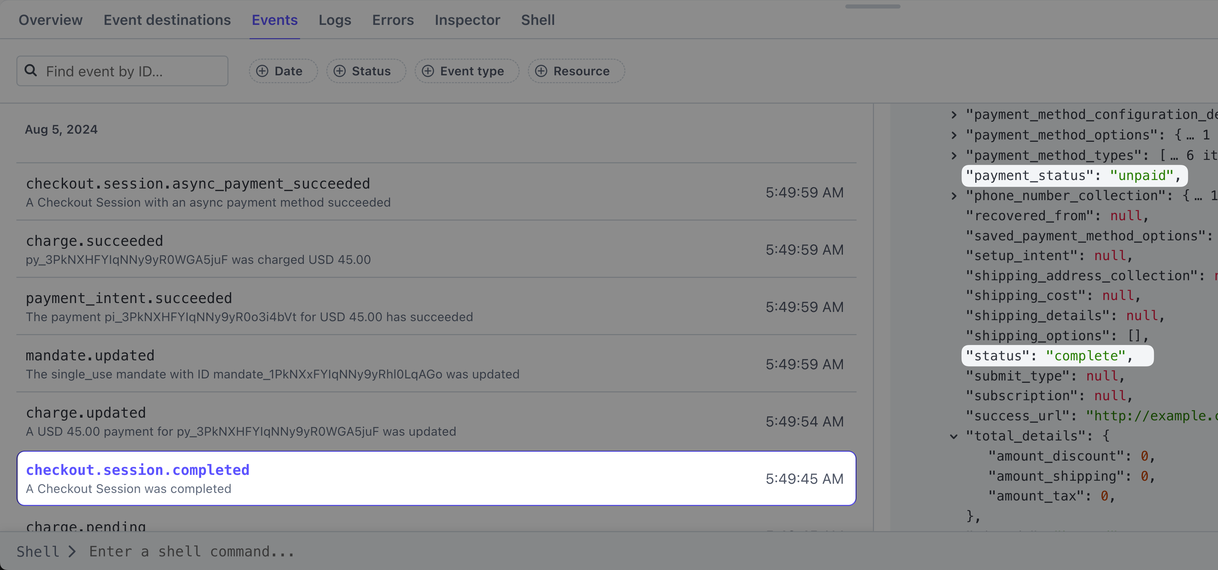Expand phone_number_collection JSON node
The image size is (1218, 570).
[954, 196]
